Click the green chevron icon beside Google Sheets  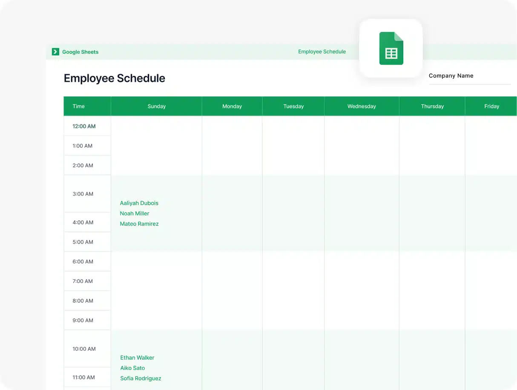point(55,52)
